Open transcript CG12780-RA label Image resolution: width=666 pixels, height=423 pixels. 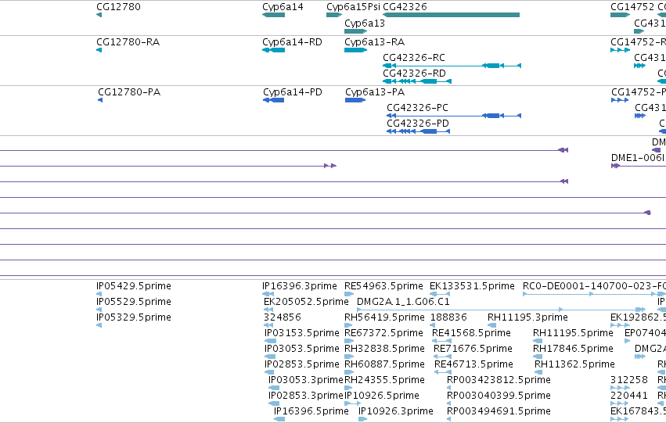click(128, 42)
